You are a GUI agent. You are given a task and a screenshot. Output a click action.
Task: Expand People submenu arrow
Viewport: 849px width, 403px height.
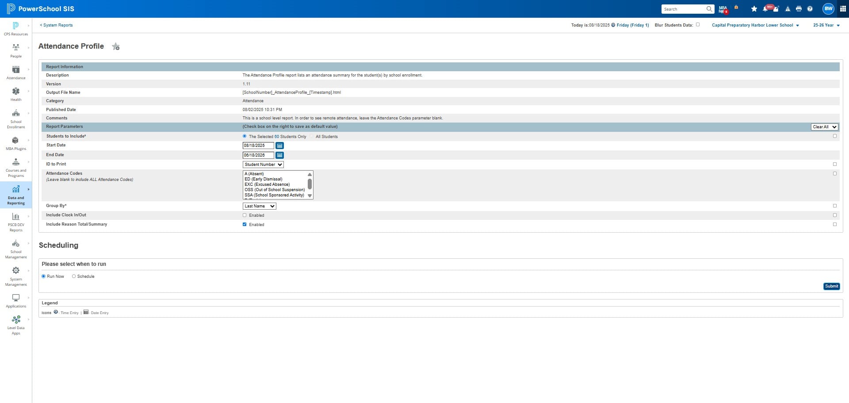point(29,48)
